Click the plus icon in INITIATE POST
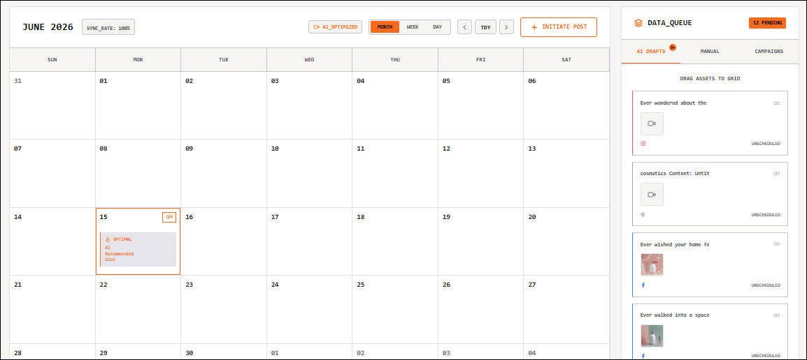This screenshot has height=360, width=807. 534,27
